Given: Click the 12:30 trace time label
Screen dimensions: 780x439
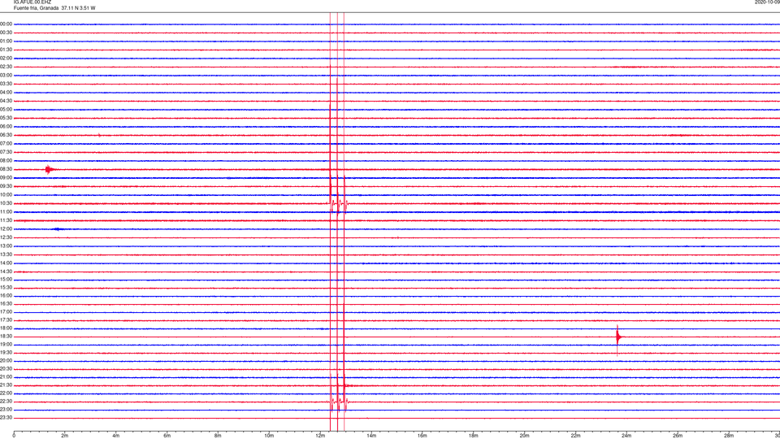Looking at the screenshot, I should [x=6, y=237].
